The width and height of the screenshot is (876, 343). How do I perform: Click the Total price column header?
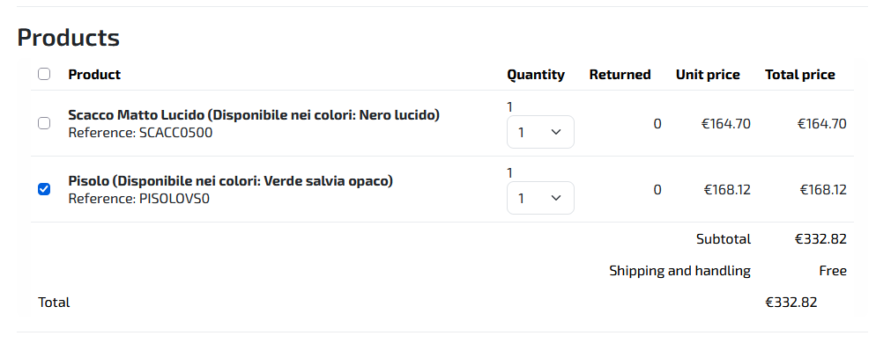(x=800, y=75)
